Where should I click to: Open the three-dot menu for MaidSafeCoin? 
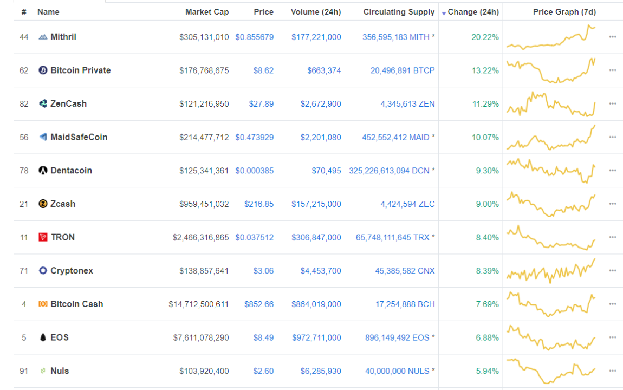(x=612, y=137)
